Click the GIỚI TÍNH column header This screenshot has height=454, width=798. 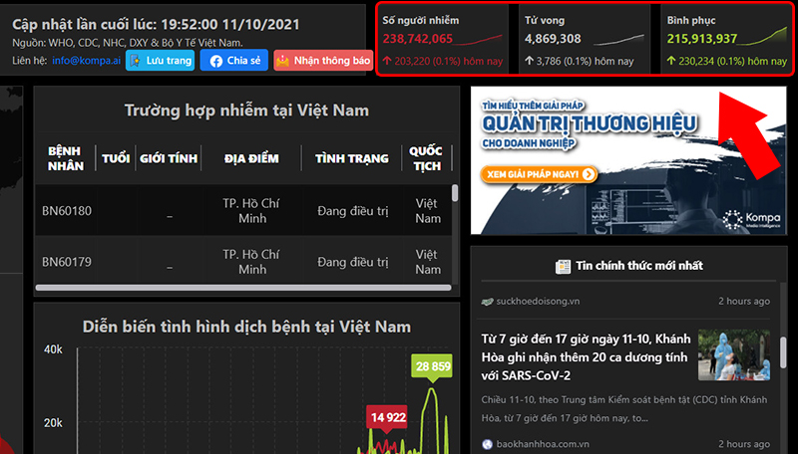click(x=169, y=158)
